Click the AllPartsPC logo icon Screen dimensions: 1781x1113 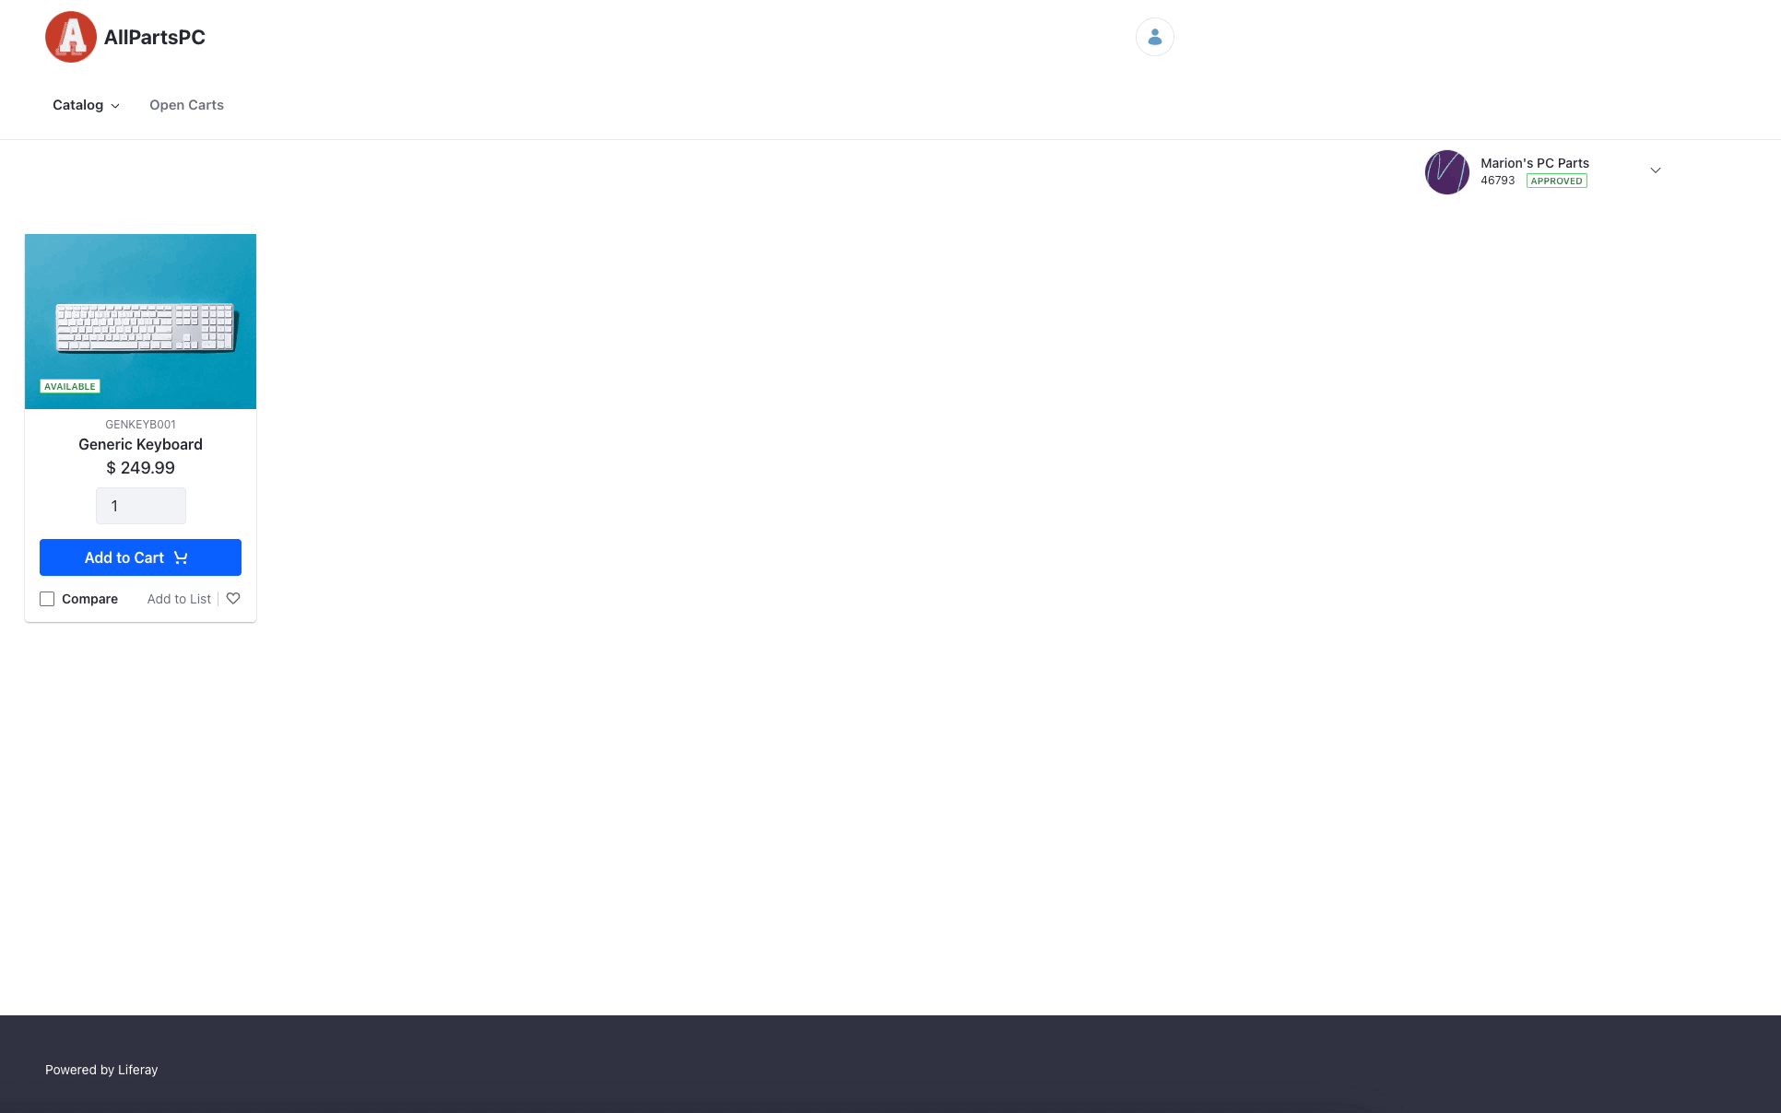coord(69,36)
